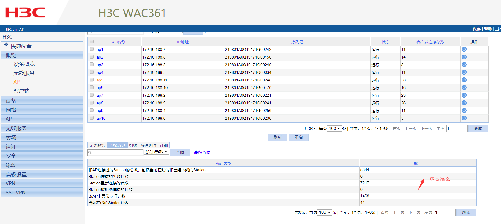
Task: Click the 刷新 button
Action: 277,137
